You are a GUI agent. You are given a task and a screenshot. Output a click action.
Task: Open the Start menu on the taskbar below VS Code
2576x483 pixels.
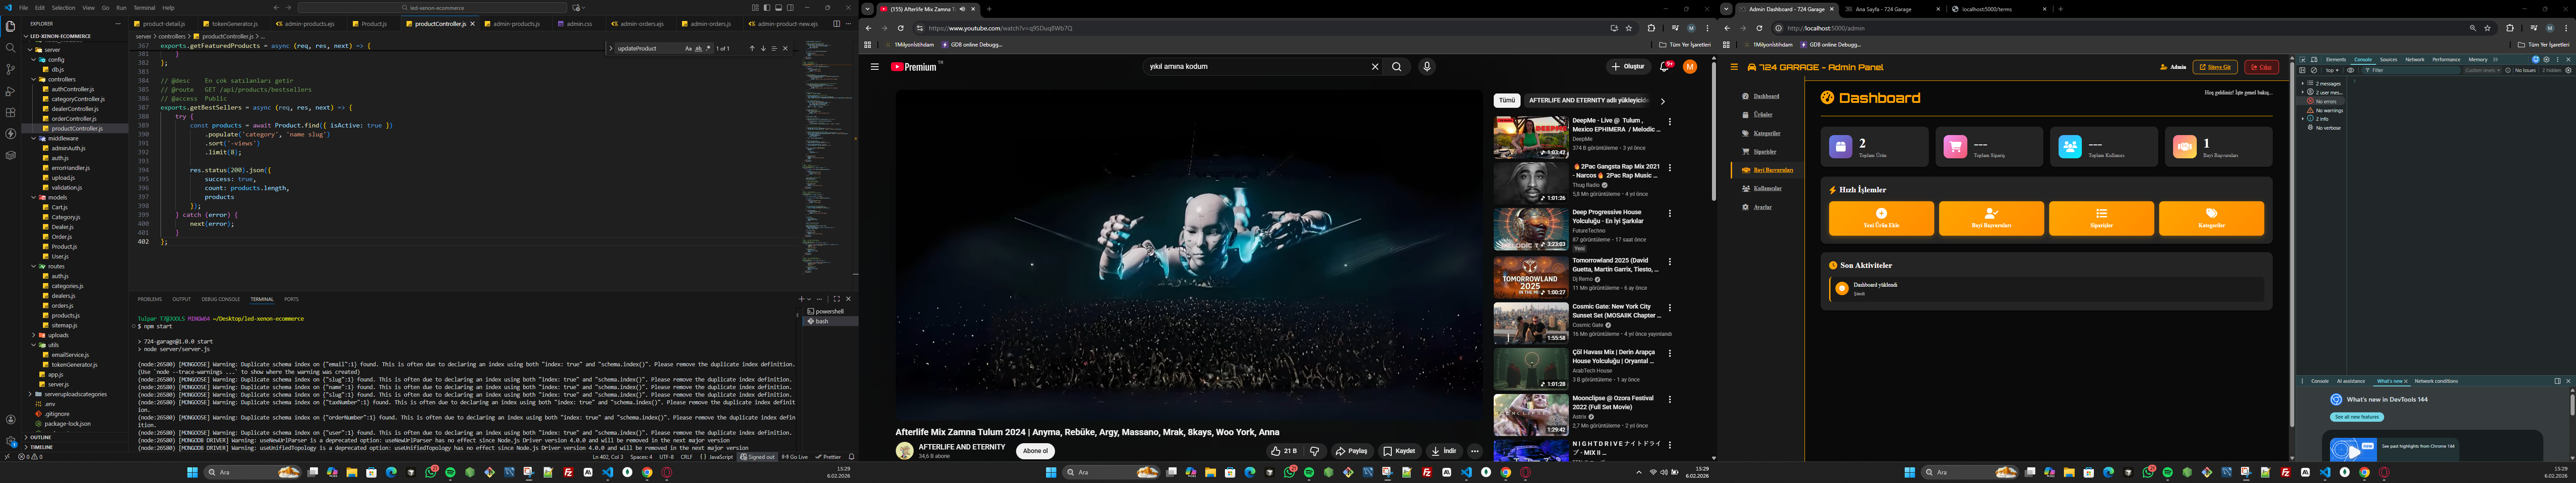pyautogui.click(x=192, y=472)
